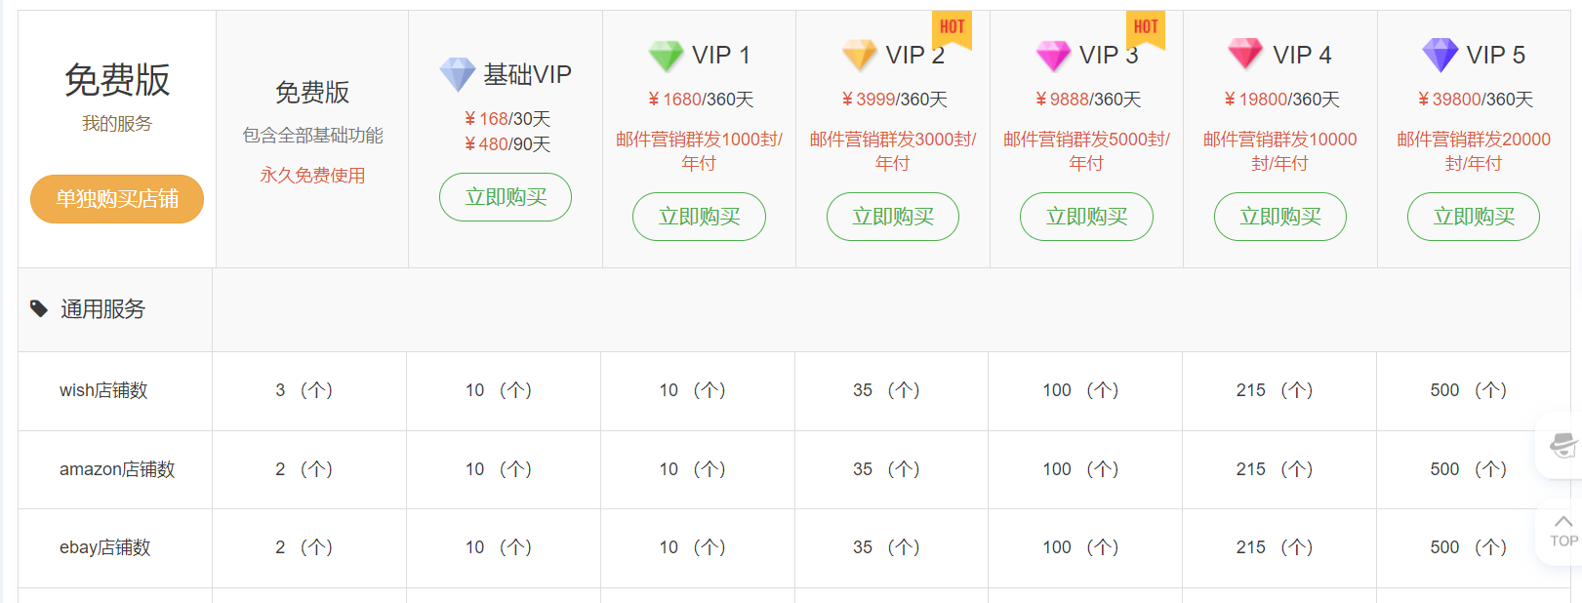Click the orange diamond icon for VIP 2
1582x603 pixels.
[x=859, y=56]
